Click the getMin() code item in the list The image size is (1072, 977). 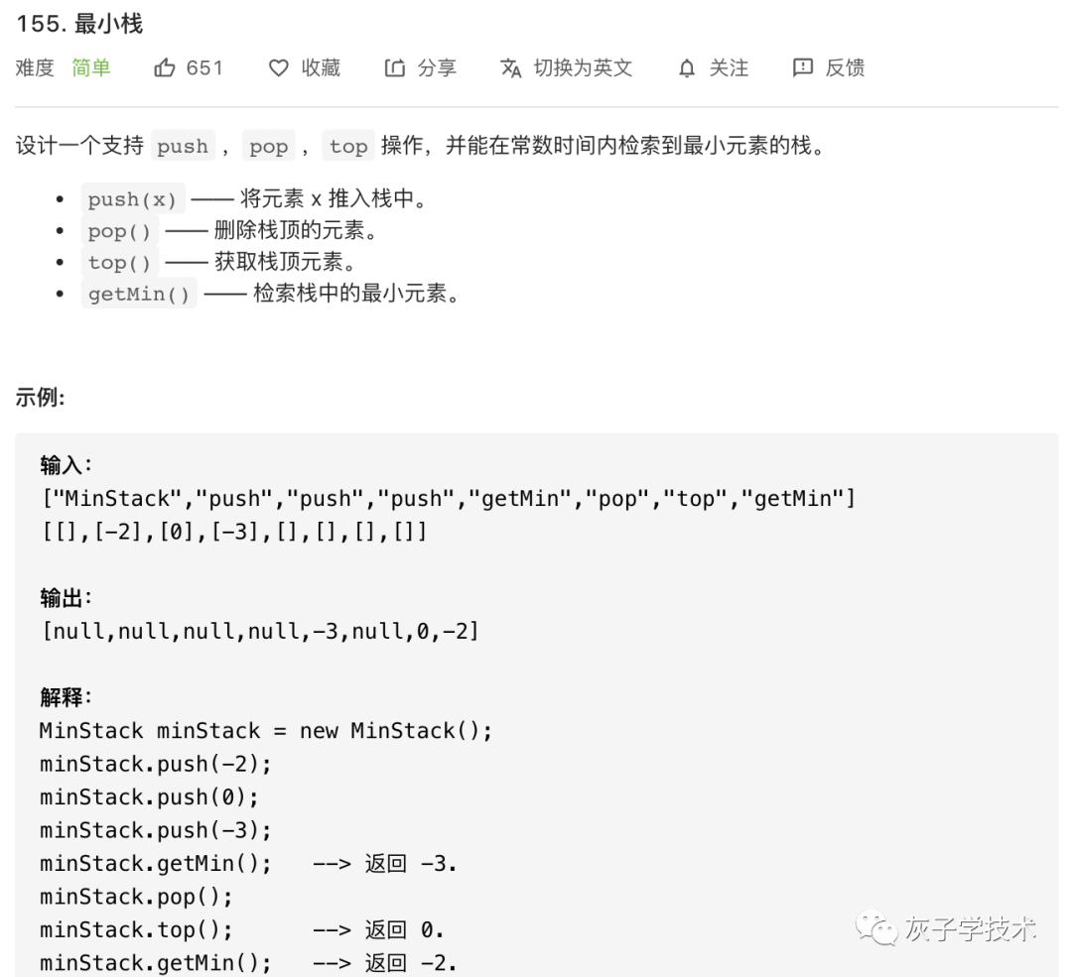pyautogui.click(x=139, y=295)
